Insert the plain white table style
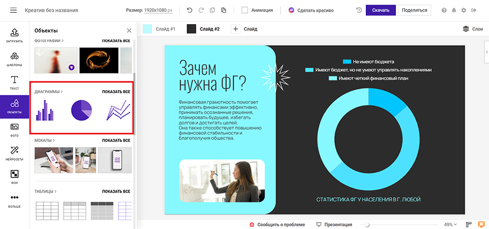This screenshot has width=489, height=229. pyautogui.click(x=47, y=211)
